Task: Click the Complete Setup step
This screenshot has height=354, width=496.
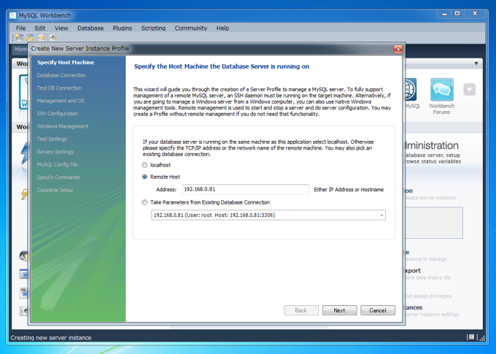Action: [x=55, y=190]
